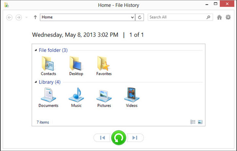This screenshot has width=237, height=151.
Task: Select the Pictures library icon
Action: point(104,96)
